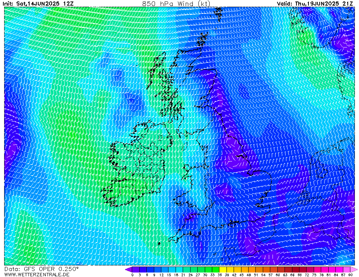This screenshot has height=277, width=359.
Task: Click the '850 hPa Wind (kt)' chart title
Action: click(x=176, y=3)
